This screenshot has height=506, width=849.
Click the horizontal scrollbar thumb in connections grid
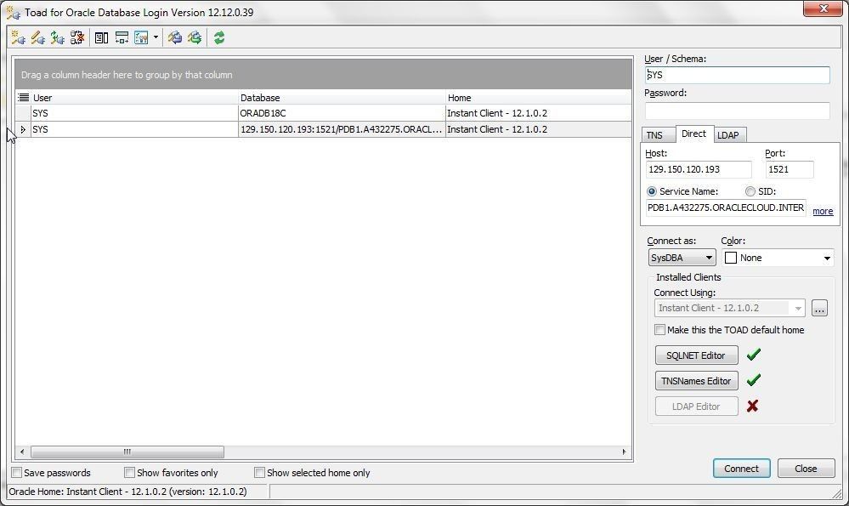pyautogui.click(x=127, y=452)
